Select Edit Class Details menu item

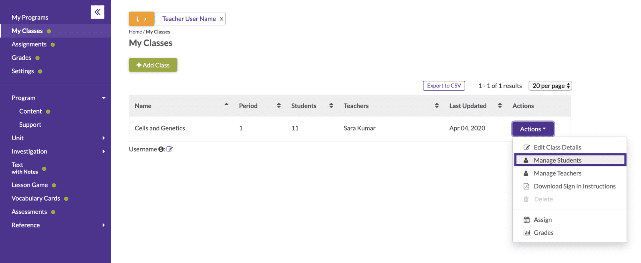(557, 147)
